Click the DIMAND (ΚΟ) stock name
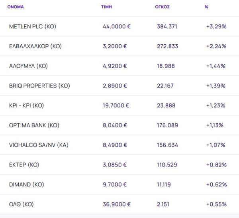 coord(26,184)
